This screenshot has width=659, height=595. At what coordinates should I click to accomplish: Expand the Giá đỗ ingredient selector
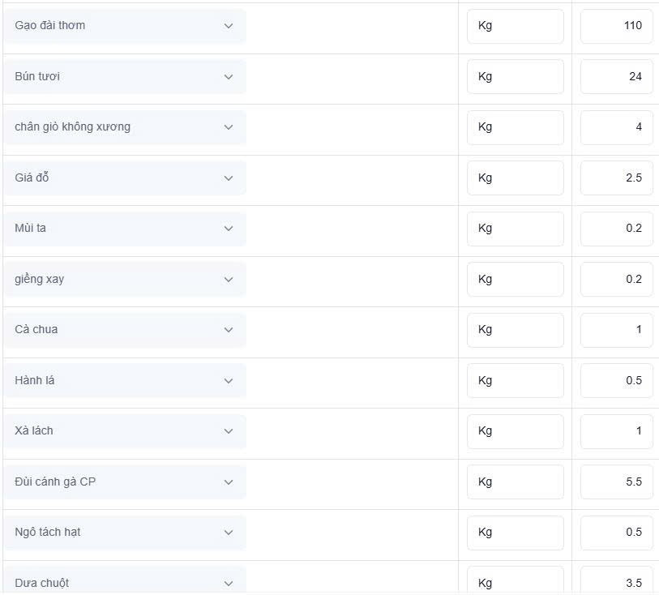125,178
